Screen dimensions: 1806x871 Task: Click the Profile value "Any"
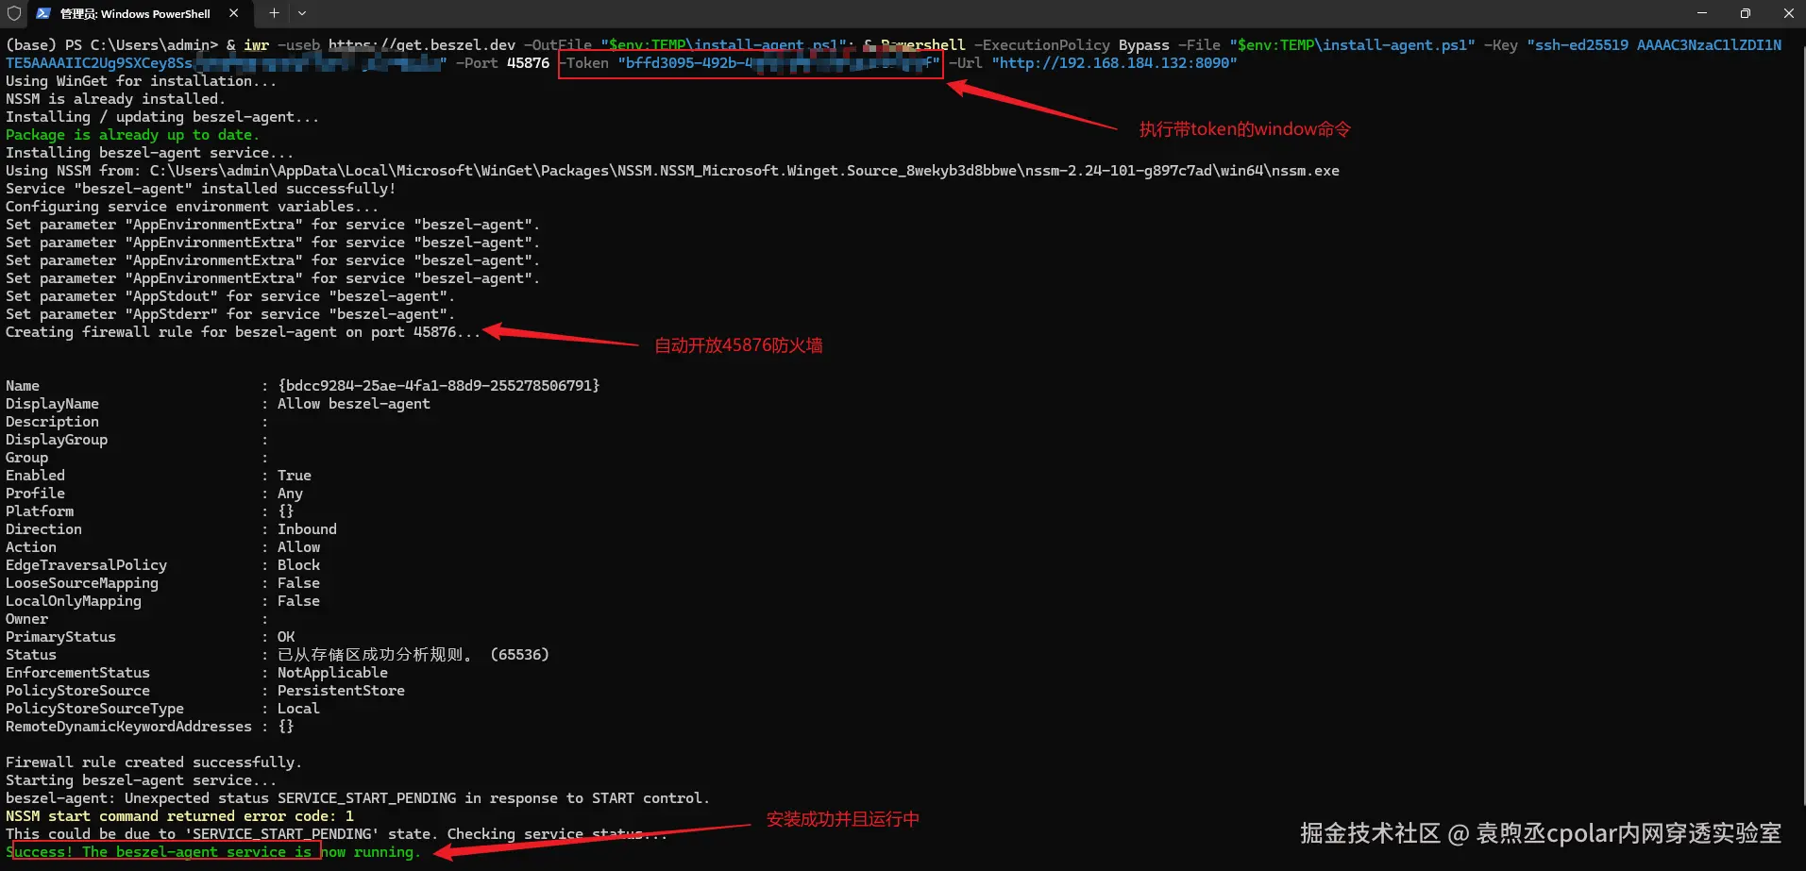[290, 494]
